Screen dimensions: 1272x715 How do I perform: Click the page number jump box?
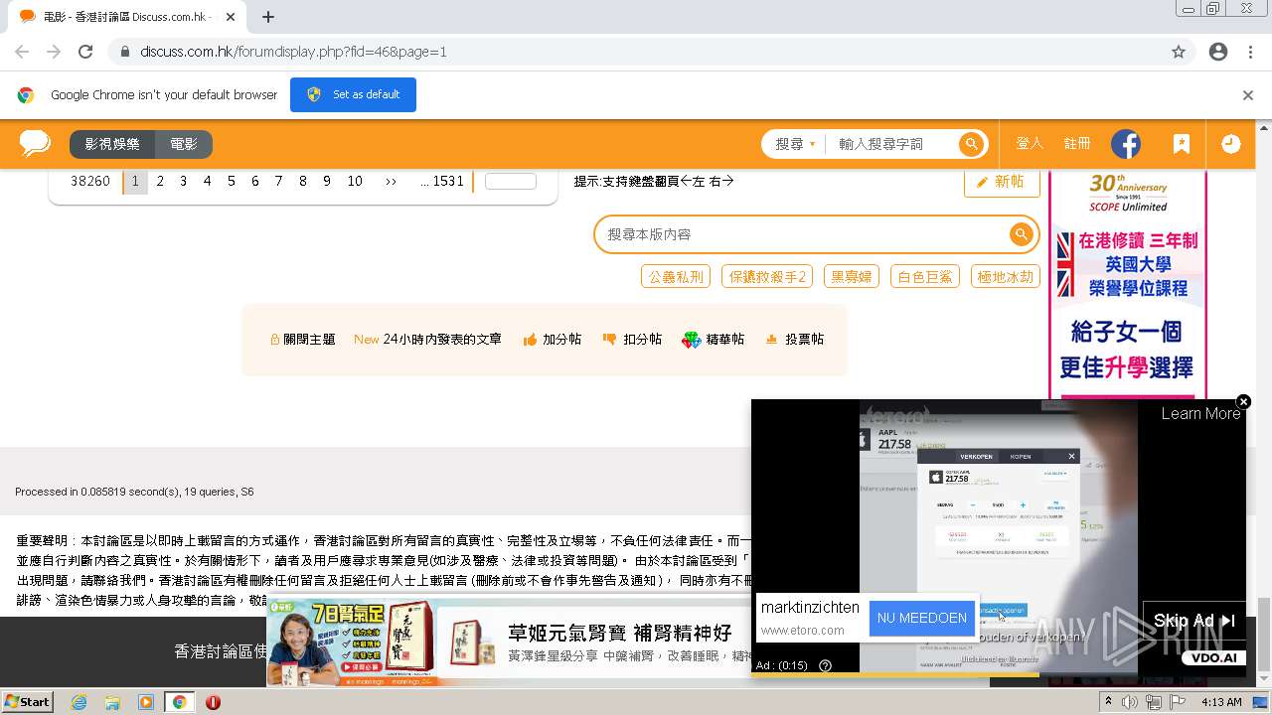tap(511, 181)
